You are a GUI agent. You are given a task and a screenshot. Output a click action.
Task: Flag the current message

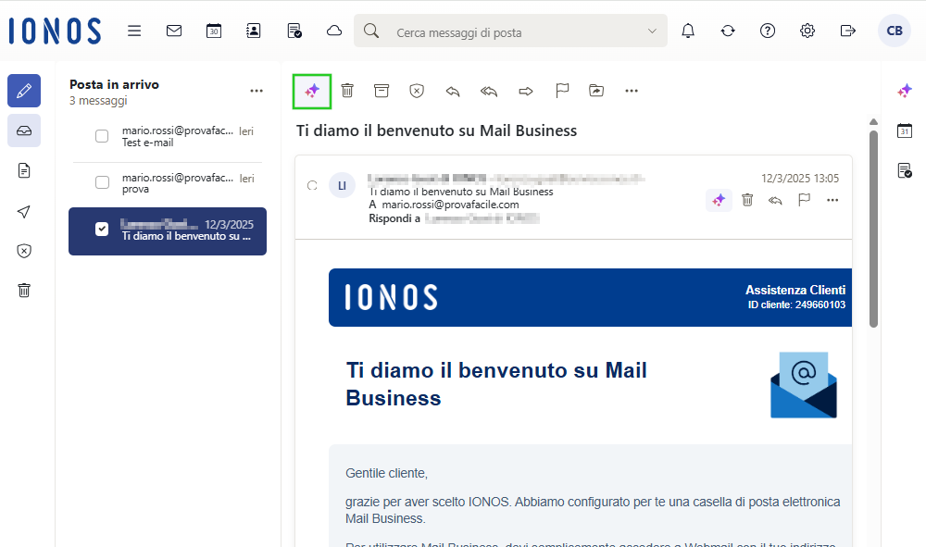click(x=561, y=91)
